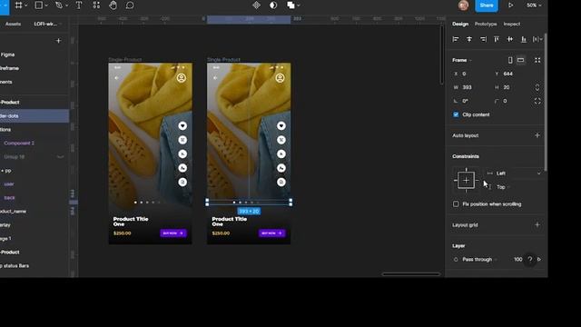Uncheck the Clip content checkbox
Screen dimensions: 581x327
coord(456,114)
